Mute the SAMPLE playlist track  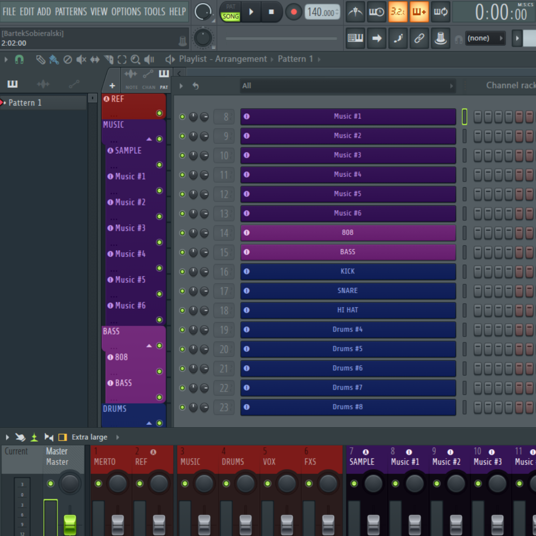coord(159,165)
